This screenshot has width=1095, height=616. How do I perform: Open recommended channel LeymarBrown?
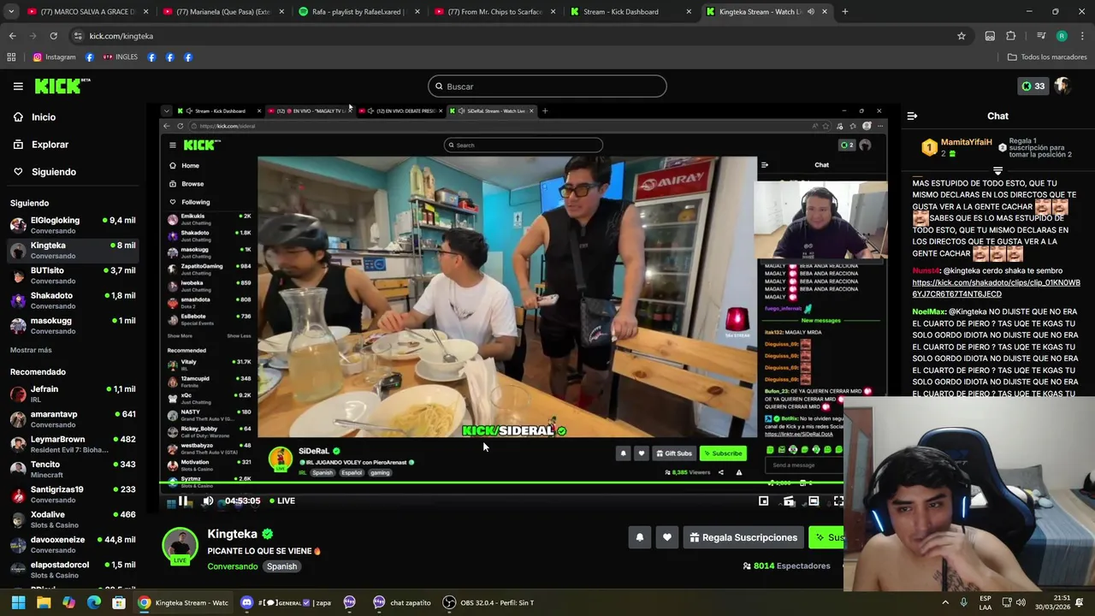coord(73,444)
